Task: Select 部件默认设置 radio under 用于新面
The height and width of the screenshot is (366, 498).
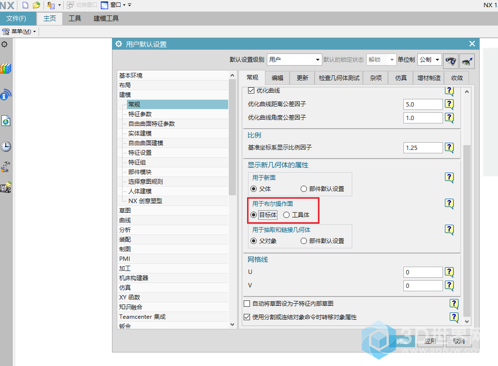Action: pos(304,189)
